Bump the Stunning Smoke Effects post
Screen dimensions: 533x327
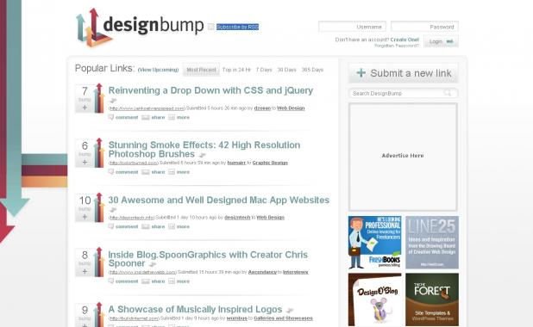[x=85, y=163]
